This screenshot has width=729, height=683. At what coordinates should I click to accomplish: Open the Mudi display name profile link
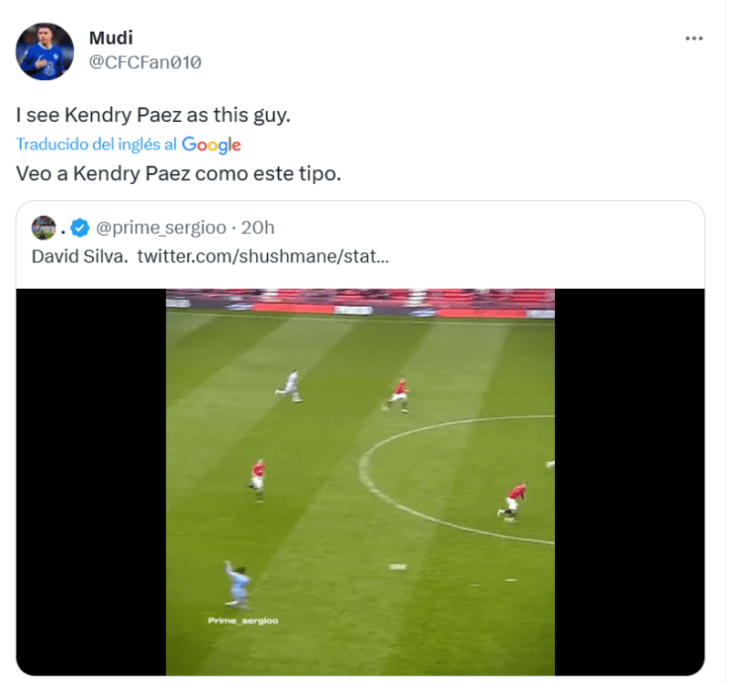111,38
